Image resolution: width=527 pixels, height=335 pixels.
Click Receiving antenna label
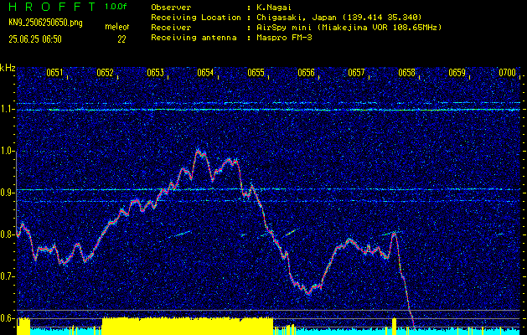[x=194, y=38]
